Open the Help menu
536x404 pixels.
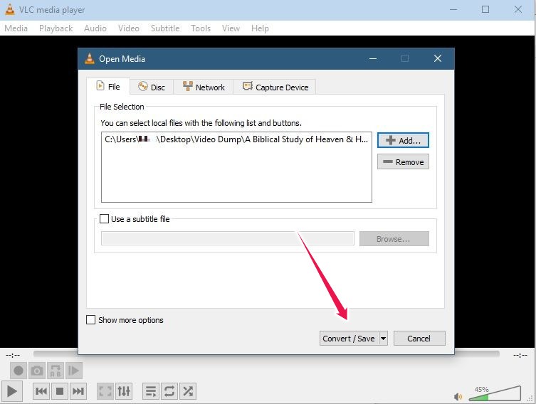260,28
